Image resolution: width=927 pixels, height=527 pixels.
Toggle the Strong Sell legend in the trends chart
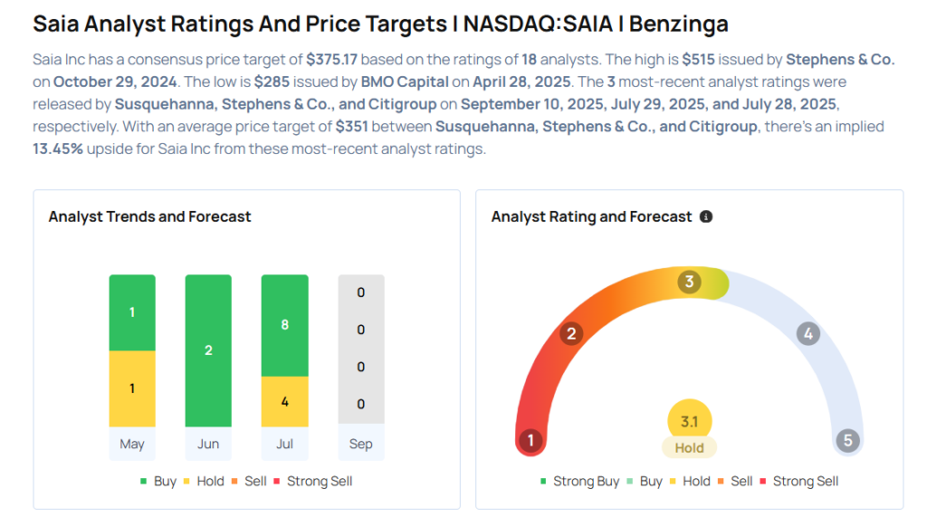click(x=313, y=482)
